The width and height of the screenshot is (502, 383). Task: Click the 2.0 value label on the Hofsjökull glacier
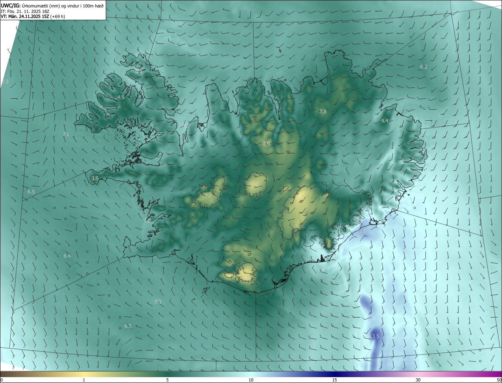(x=256, y=185)
